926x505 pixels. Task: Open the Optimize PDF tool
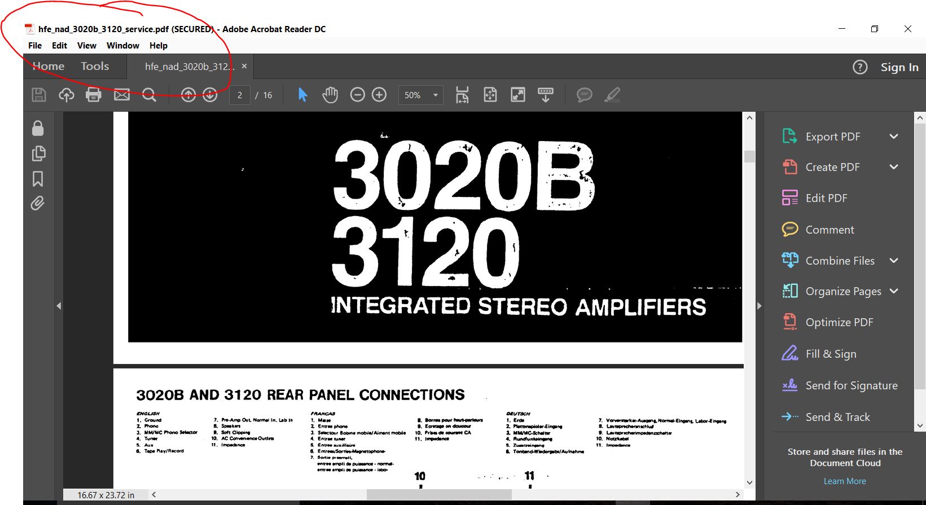841,322
